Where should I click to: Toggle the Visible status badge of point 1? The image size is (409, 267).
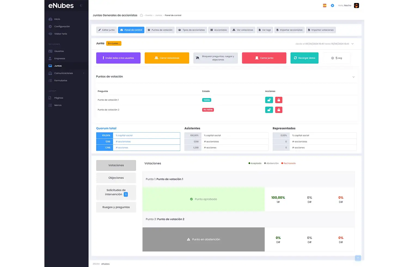click(207, 100)
